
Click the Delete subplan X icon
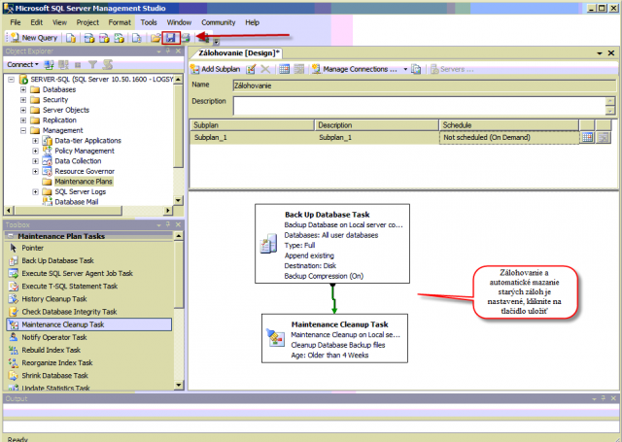pos(265,69)
